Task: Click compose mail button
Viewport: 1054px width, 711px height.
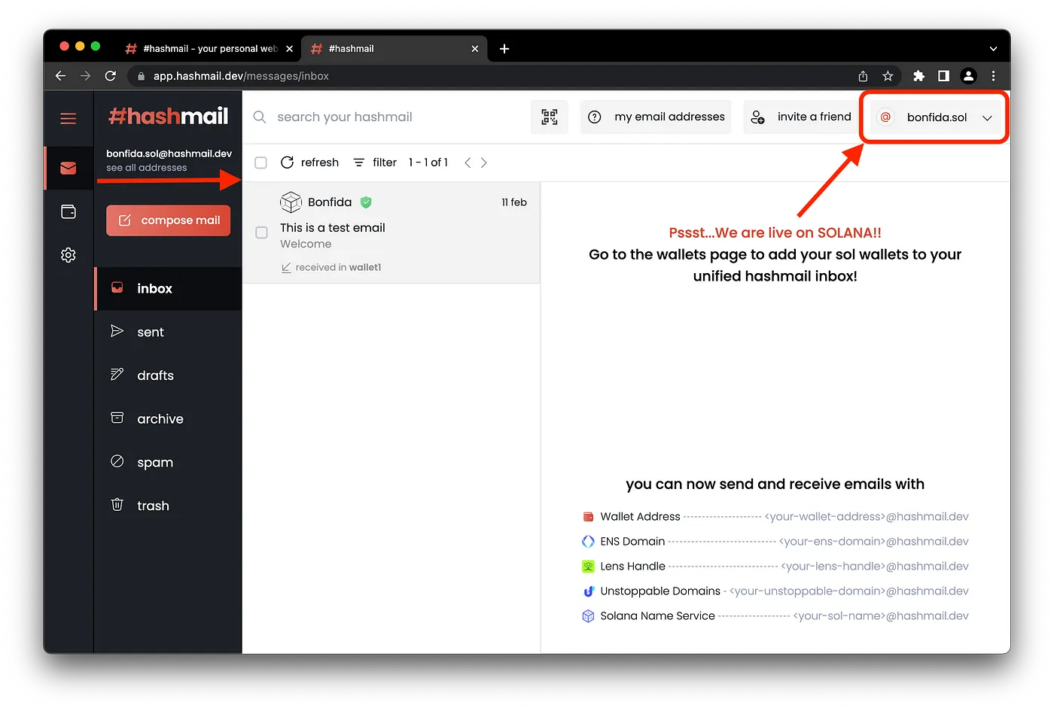Action: [169, 220]
